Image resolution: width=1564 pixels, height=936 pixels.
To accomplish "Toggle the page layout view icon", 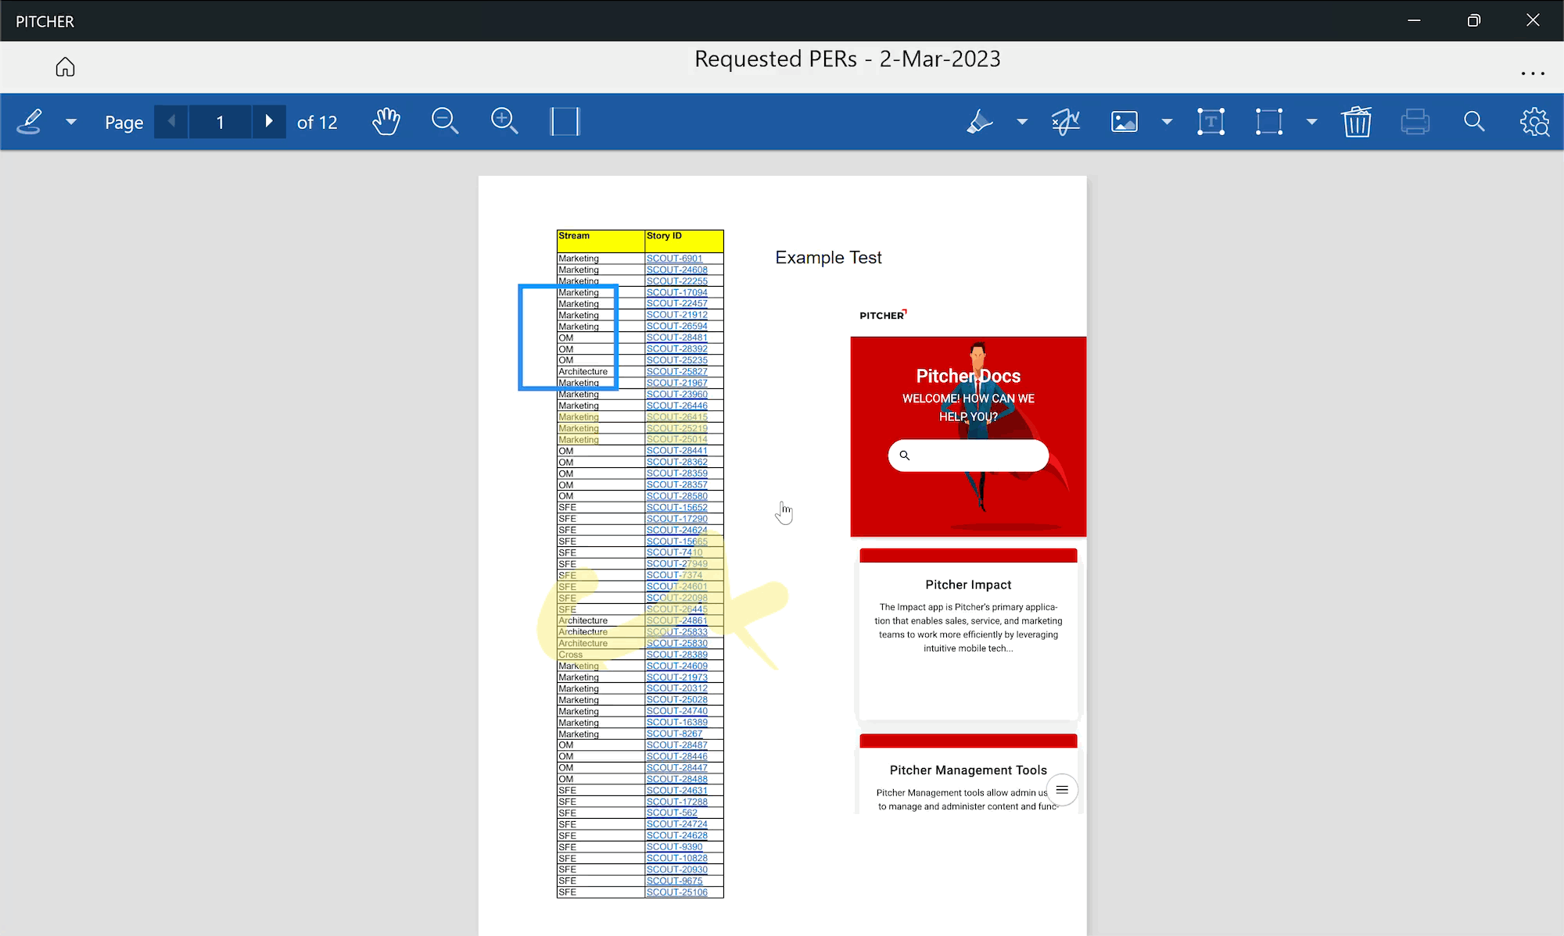I will pos(565,122).
